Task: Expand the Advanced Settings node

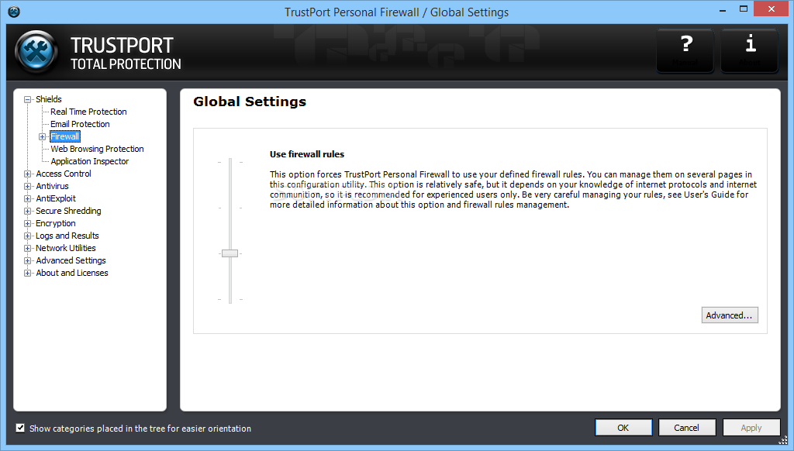Action: click(x=27, y=260)
